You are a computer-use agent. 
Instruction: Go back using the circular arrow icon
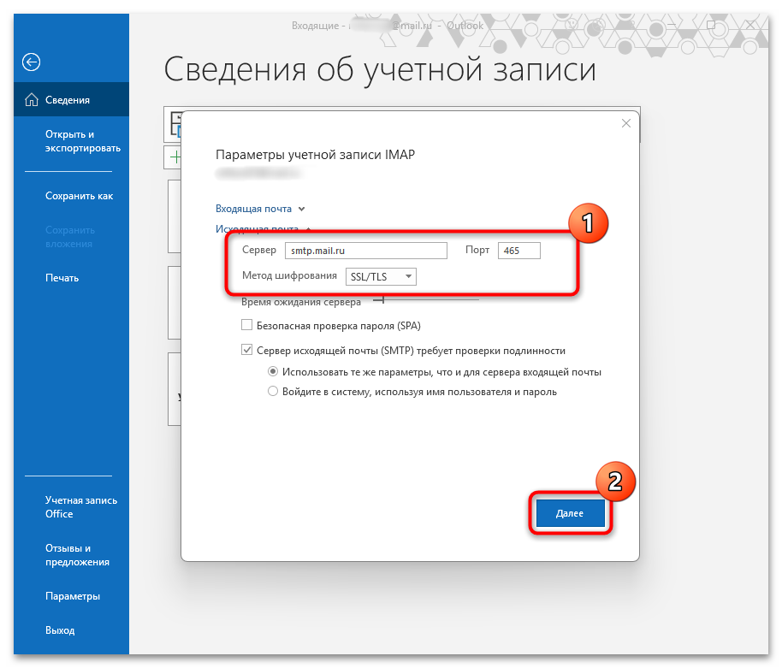pyautogui.click(x=31, y=62)
